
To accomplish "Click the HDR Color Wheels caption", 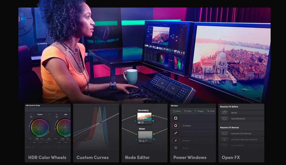I will (x=47, y=157).
